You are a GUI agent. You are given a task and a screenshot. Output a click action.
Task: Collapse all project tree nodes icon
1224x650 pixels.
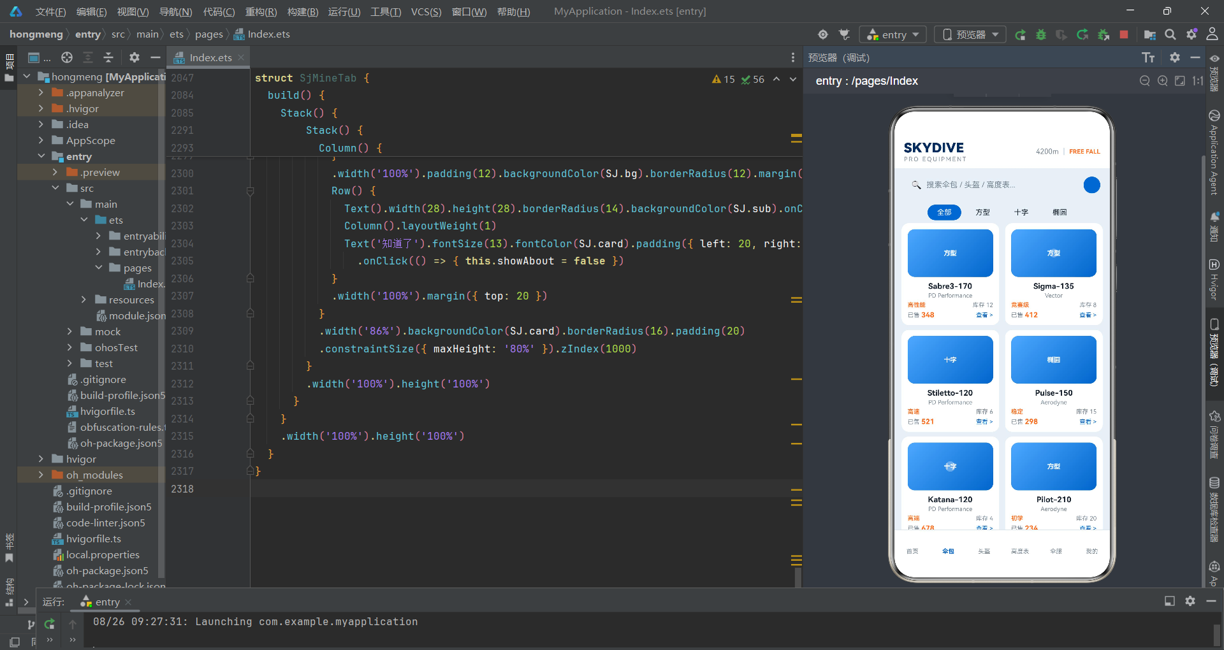click(x=108, y=57)
